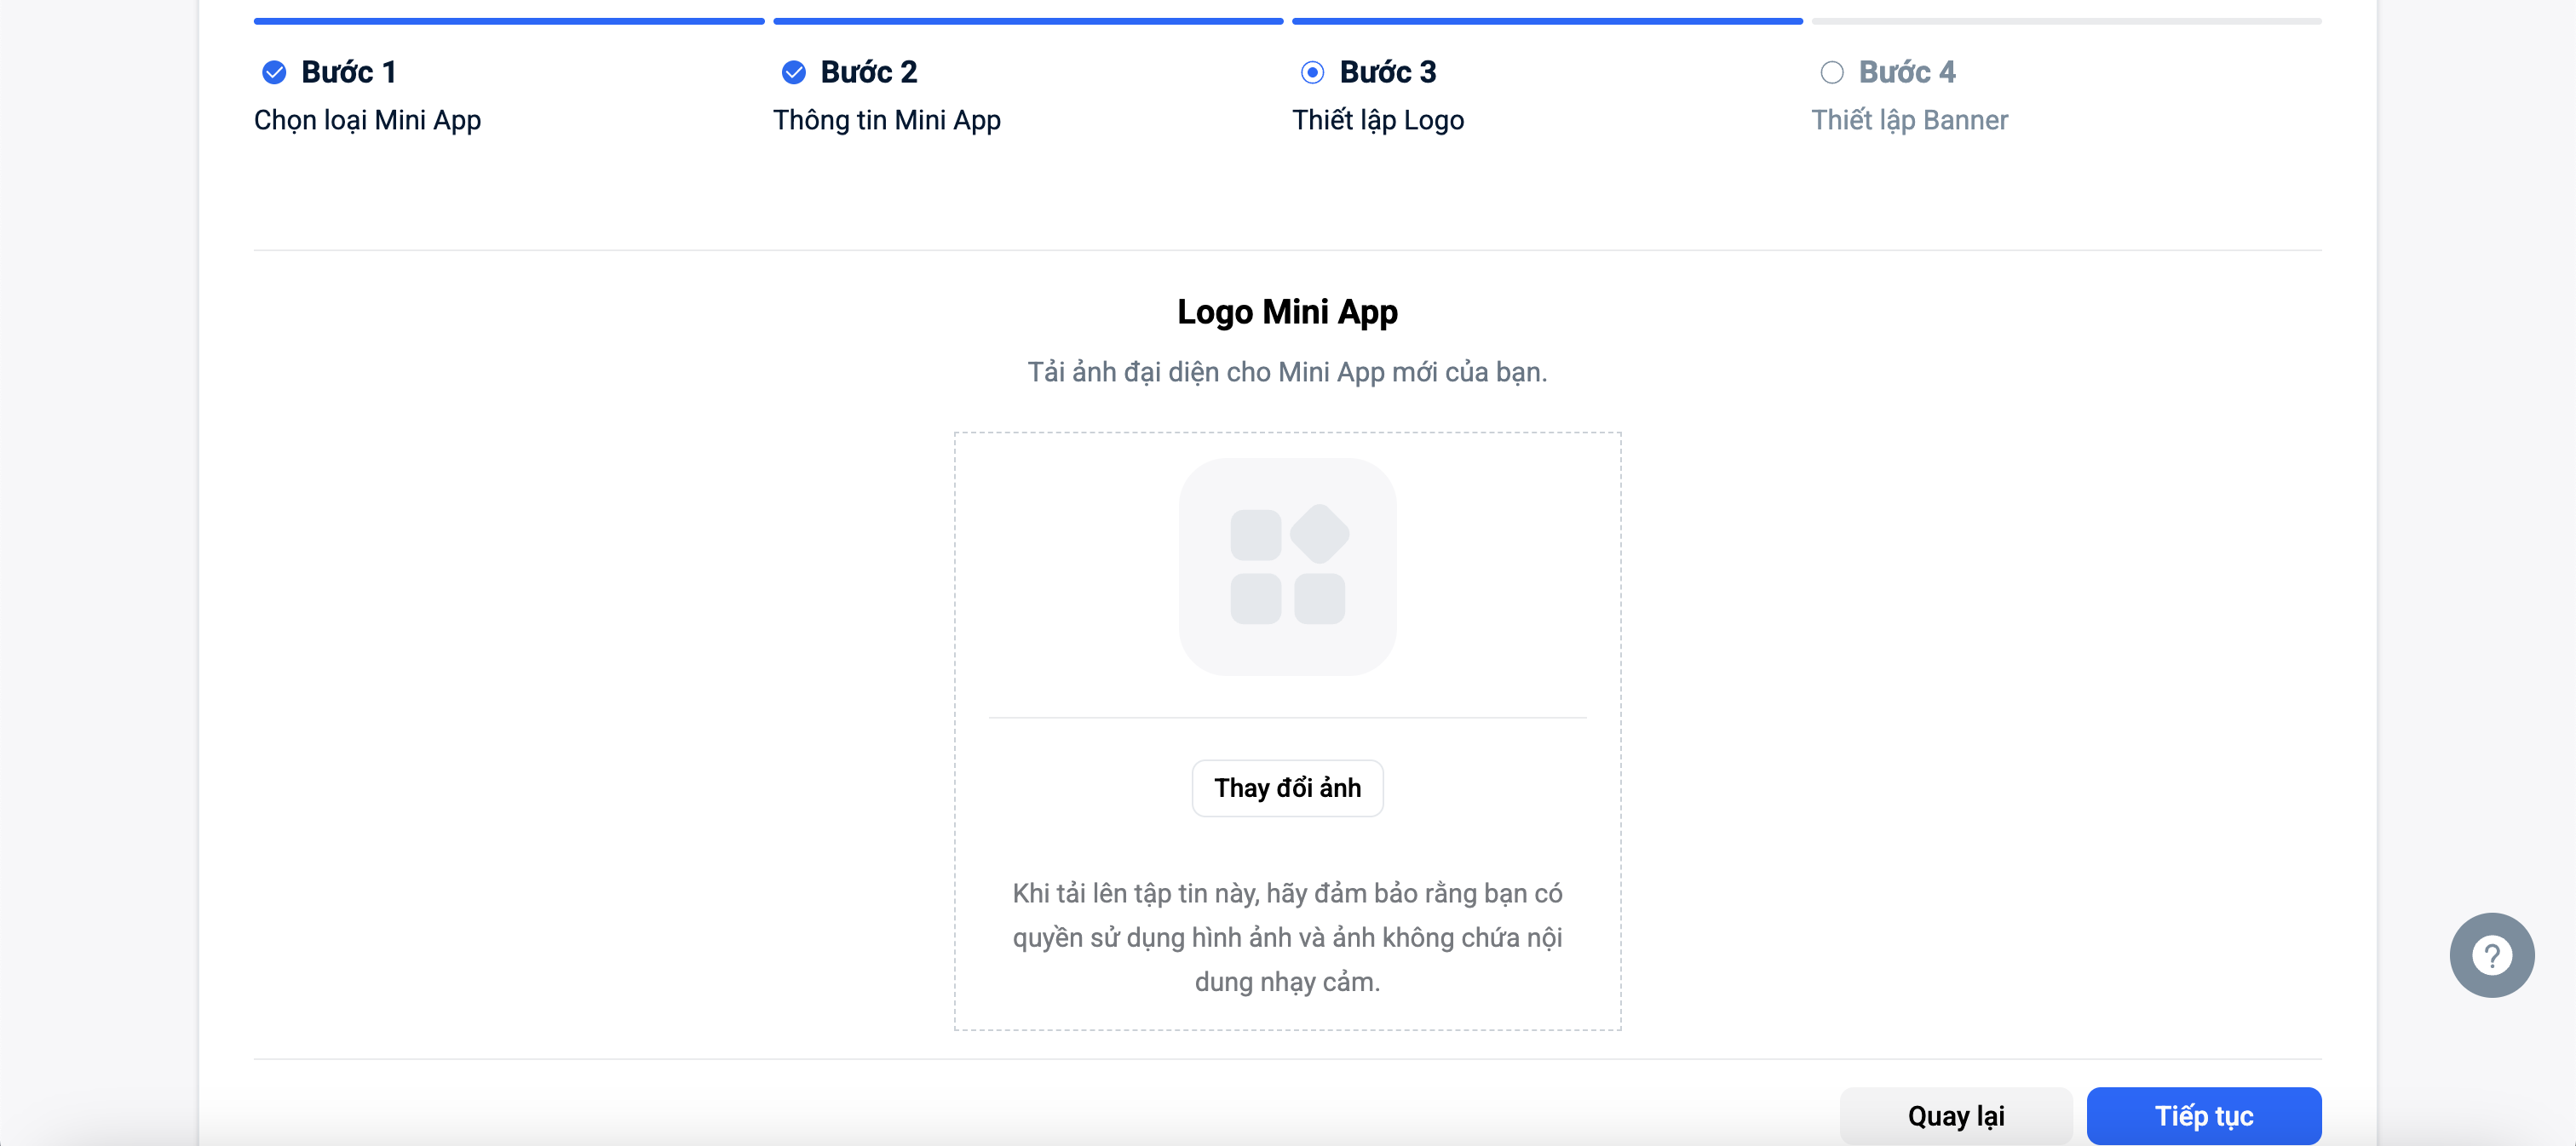Click the Thiết lập Banner step description
2576x1146 pixels.
[1909, 120]
